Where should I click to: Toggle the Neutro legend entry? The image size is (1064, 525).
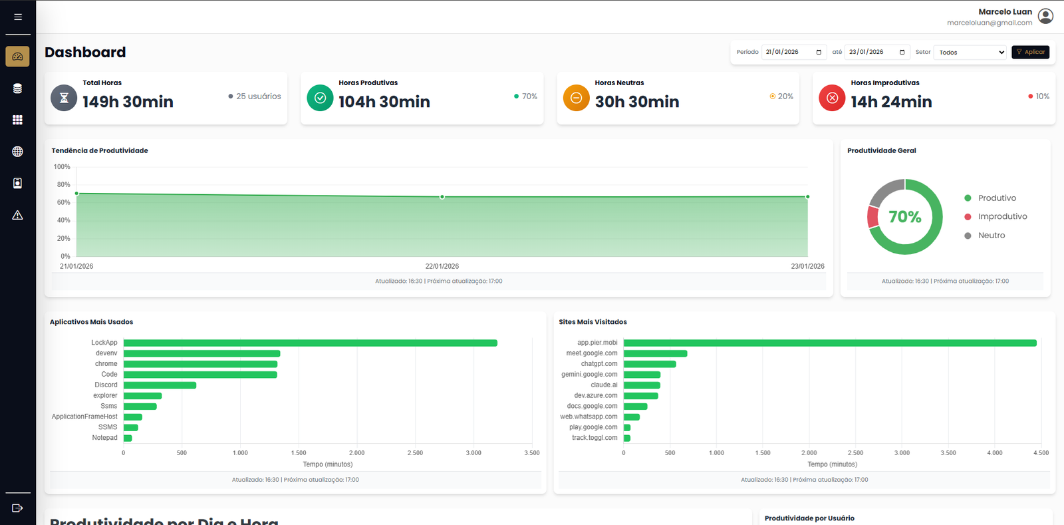991,236
